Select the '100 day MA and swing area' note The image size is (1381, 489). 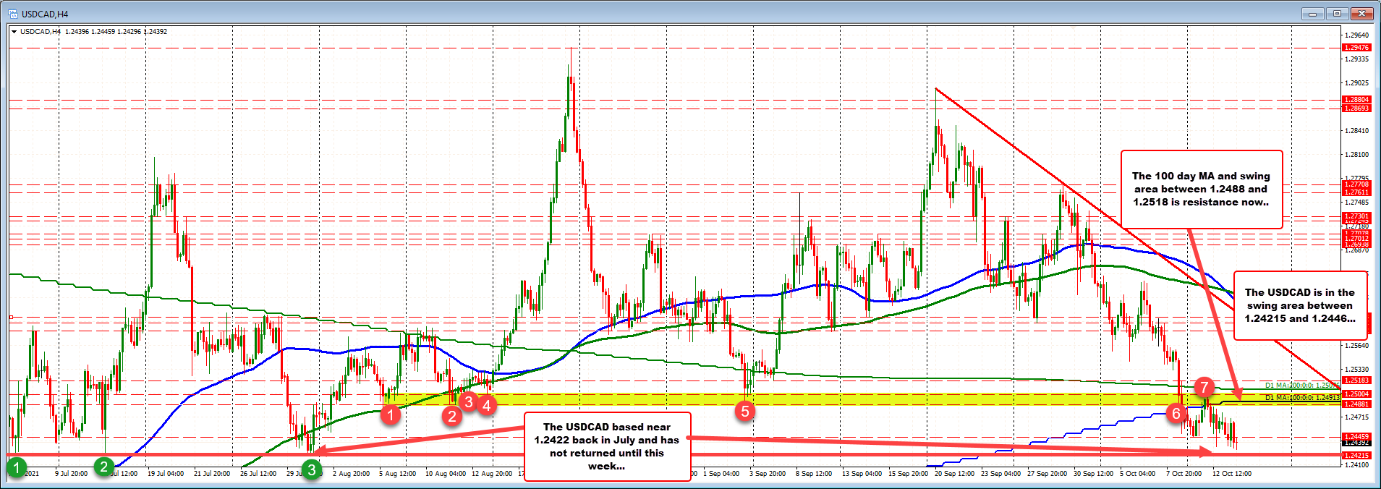point(1201,189)
